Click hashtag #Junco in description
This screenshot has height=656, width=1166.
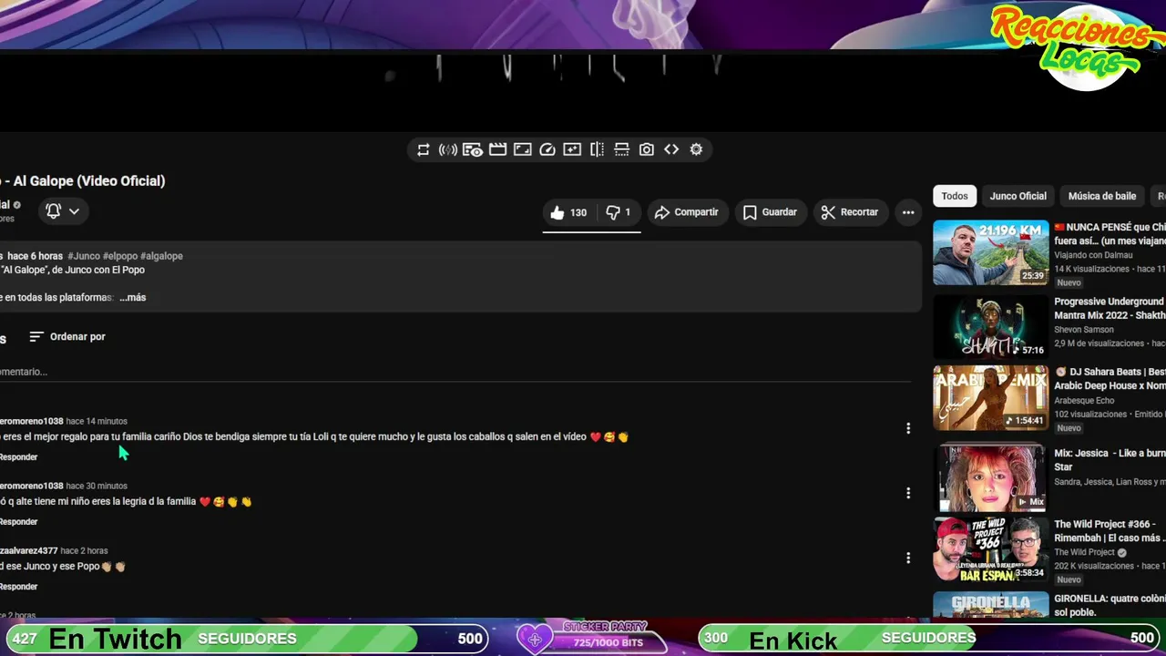[x=84, y=256]
